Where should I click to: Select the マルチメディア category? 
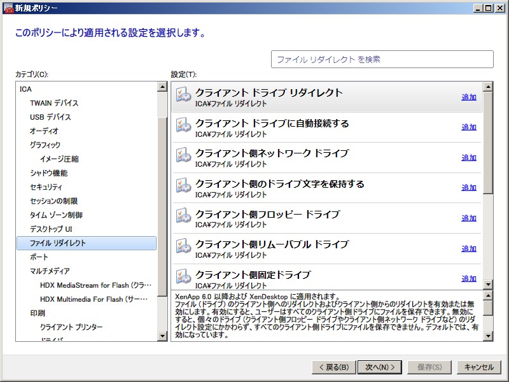click(x=50, y=271)
